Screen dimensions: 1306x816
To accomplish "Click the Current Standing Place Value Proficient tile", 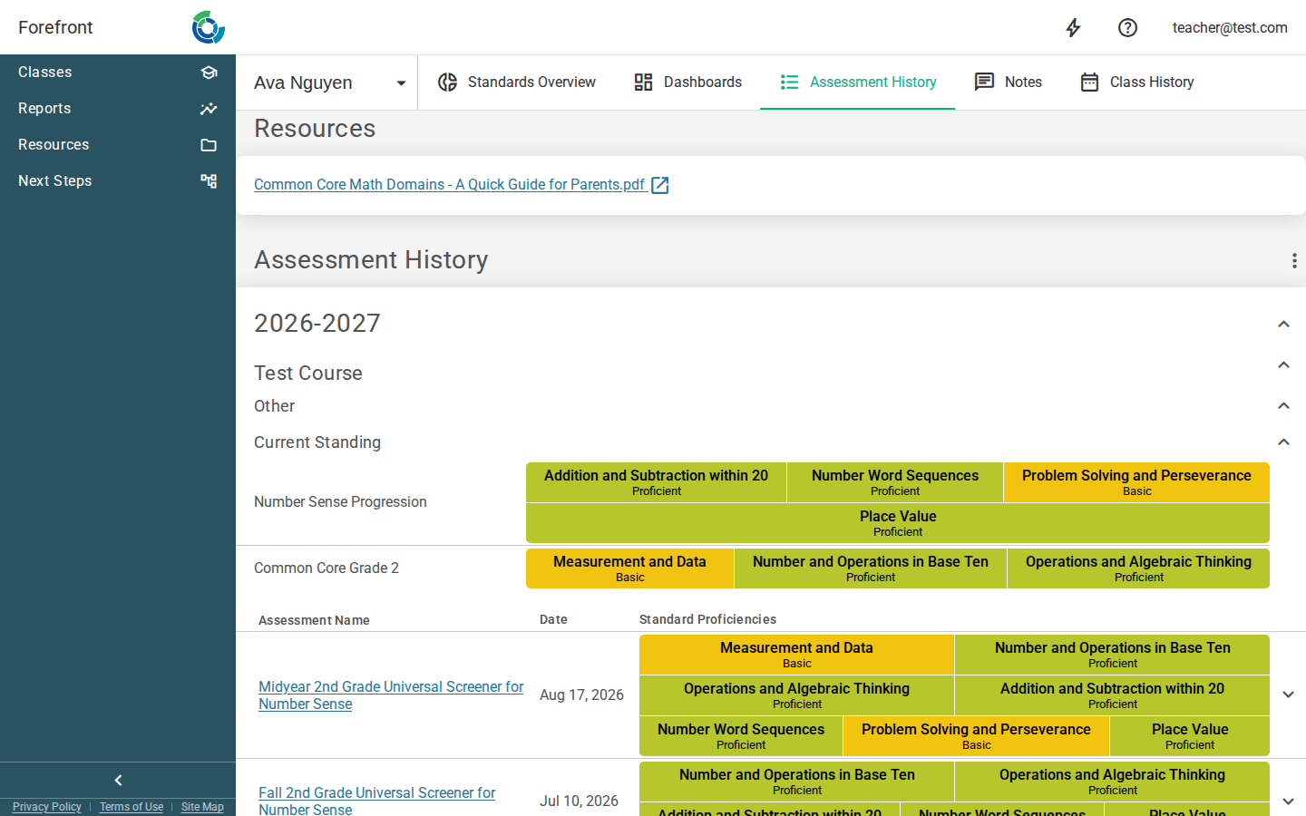I will click(x=898, y=523).
